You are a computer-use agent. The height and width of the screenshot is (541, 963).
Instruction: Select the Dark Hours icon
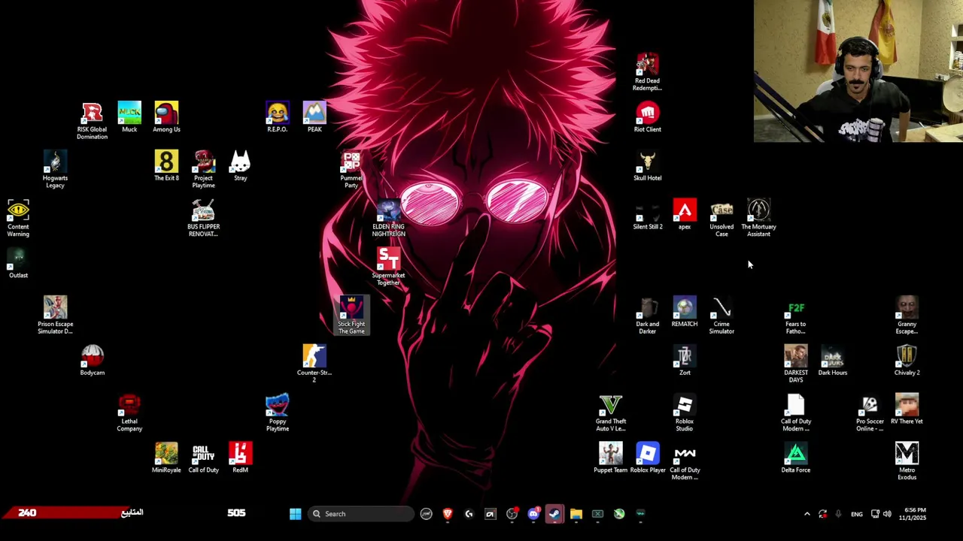pos(833,361)
